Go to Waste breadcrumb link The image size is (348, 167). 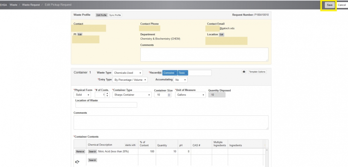coord(13,5)
